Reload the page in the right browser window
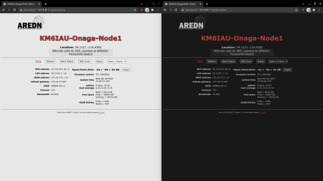 [x=176, y=10]
